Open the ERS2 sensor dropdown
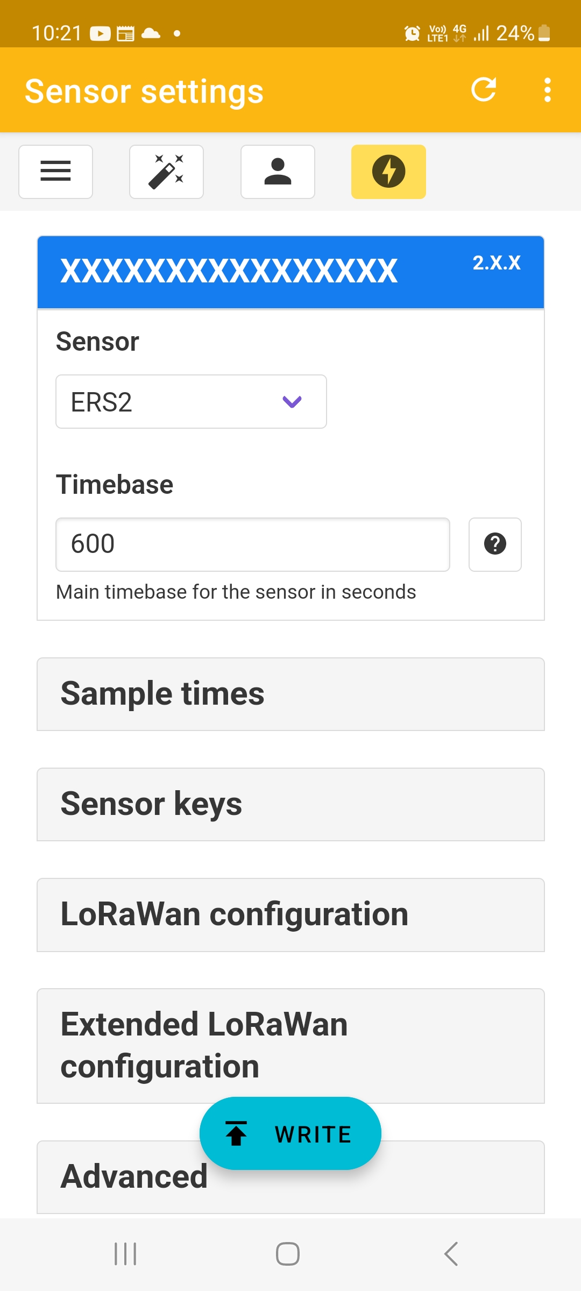This screenshot has height=1291, width=581. 191,402
